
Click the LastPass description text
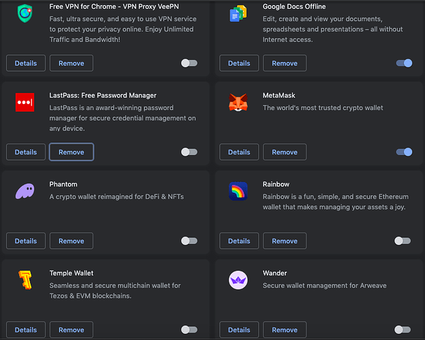pos(123,118)
